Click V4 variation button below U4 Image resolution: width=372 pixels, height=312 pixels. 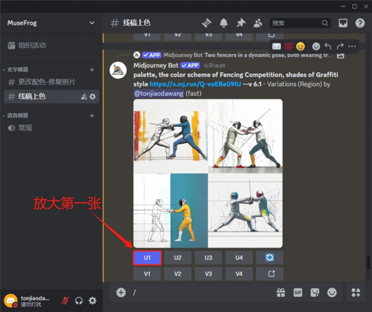[239, 274]
